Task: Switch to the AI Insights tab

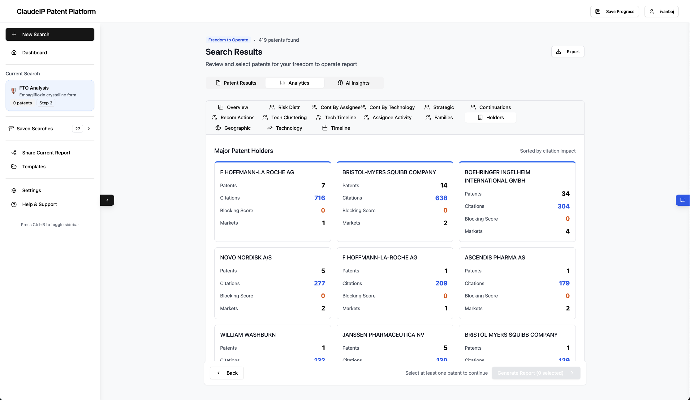Action: [x=353, y=83]
